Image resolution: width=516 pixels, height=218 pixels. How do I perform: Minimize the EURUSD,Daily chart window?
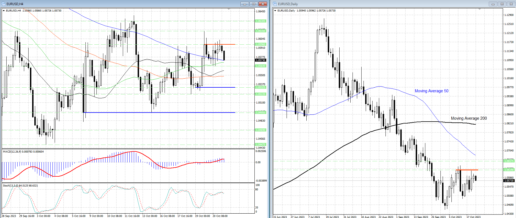(493, 4)
